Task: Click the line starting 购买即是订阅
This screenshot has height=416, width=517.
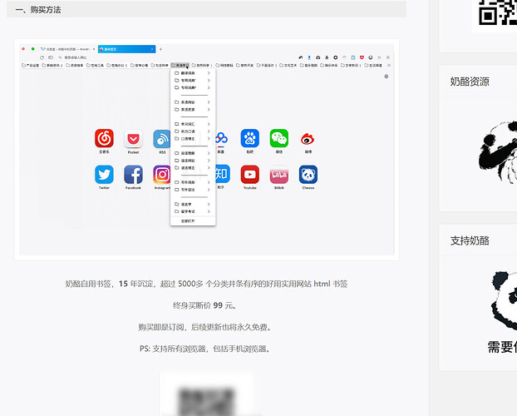Action: click(205, 327)
